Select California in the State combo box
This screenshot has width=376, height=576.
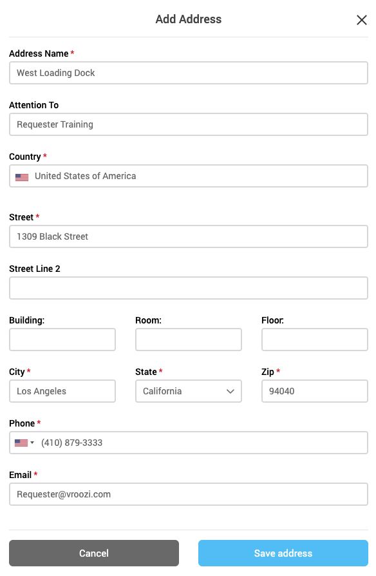(x=189, y=391)
